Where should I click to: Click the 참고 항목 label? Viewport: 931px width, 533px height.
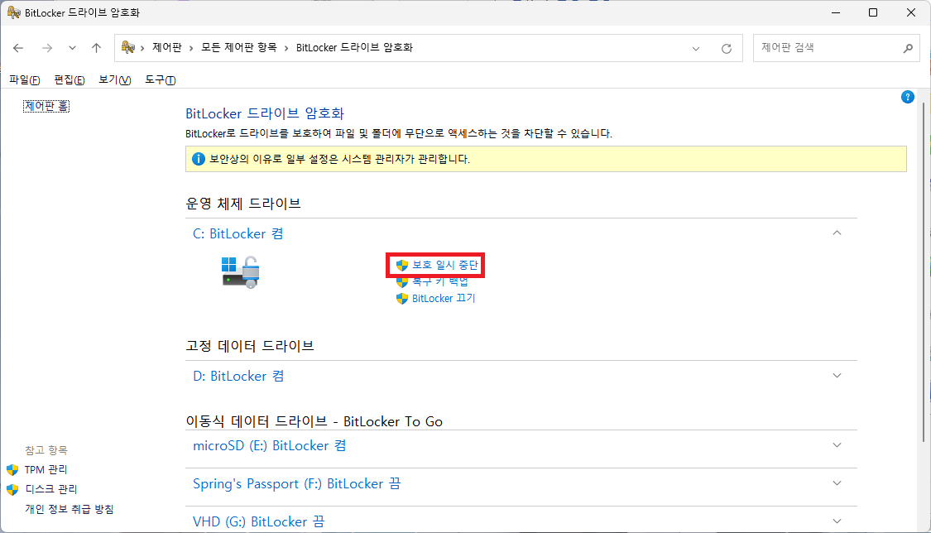pos(46,450)
